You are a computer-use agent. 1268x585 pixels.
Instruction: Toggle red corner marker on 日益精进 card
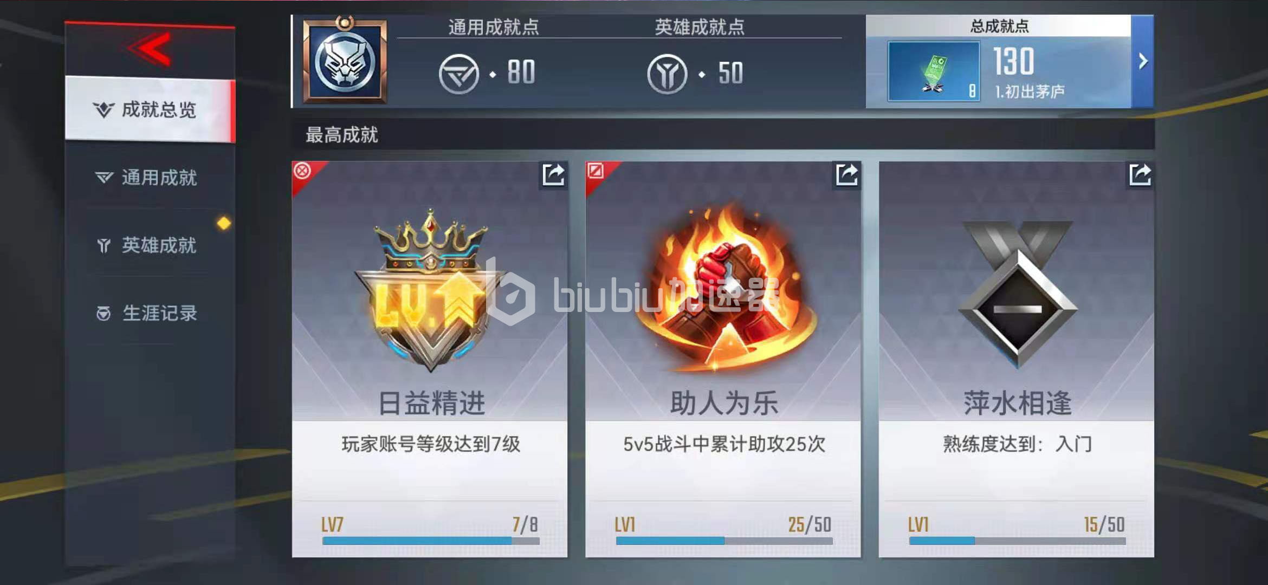[x=303, y=172]
